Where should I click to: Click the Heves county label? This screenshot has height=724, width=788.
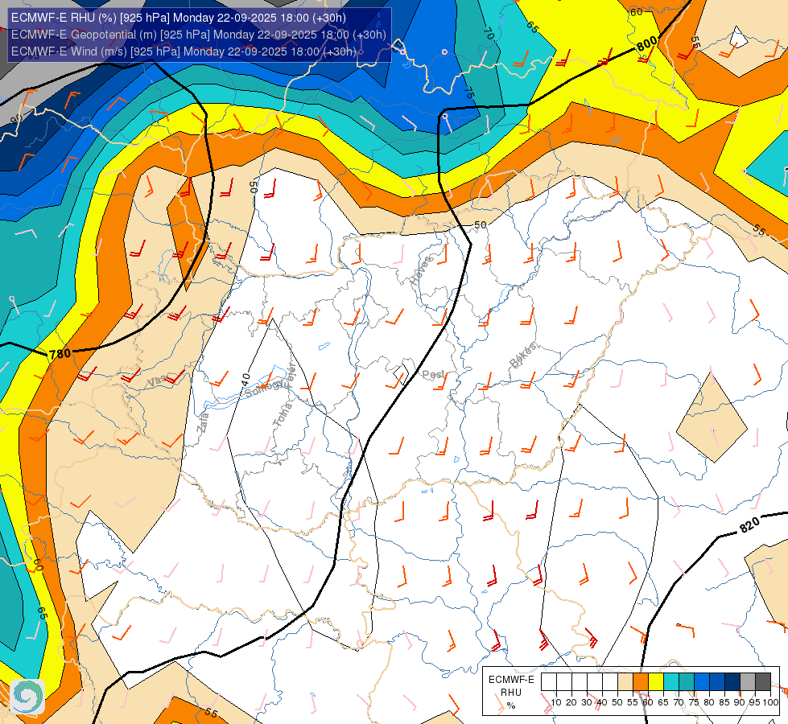pyautogui.click(x=421, y=271)
